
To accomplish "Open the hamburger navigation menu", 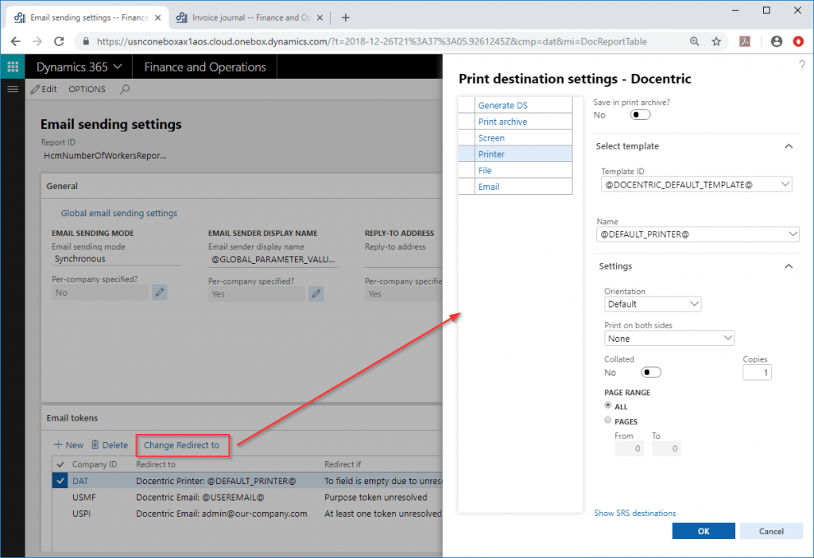I will coord(13,89).
